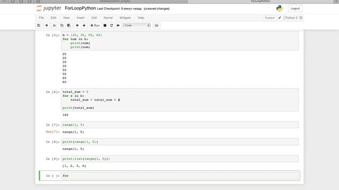
Task: Copy selected cells icon
Action: [61, 25]
